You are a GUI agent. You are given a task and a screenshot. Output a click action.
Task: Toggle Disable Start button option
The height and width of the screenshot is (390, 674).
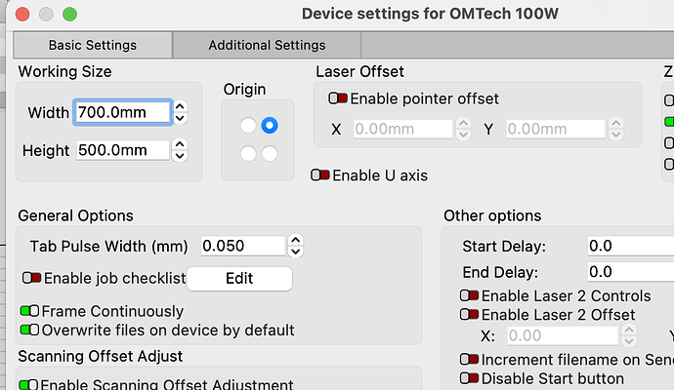pos(470,378)
